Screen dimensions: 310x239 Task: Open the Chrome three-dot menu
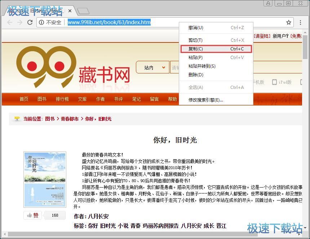click(300, 22)
